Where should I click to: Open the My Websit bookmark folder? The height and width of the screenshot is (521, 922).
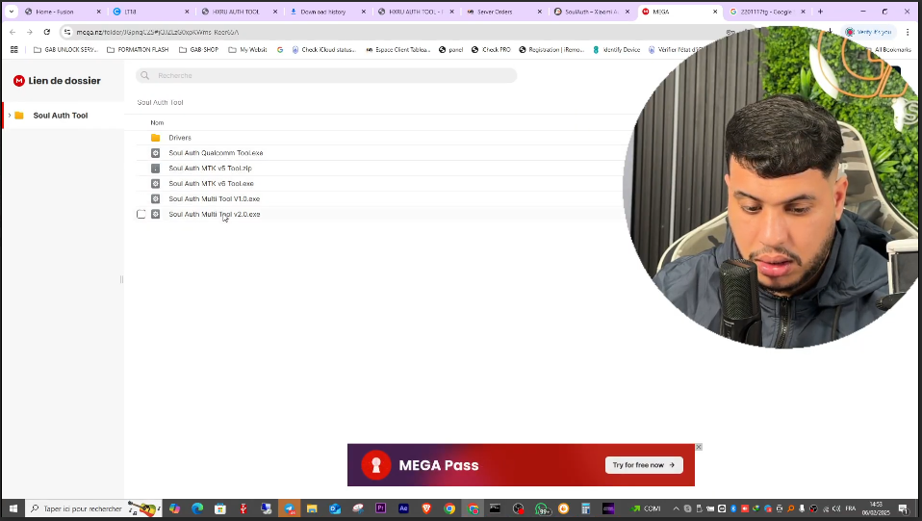click(x=247, y=50)
